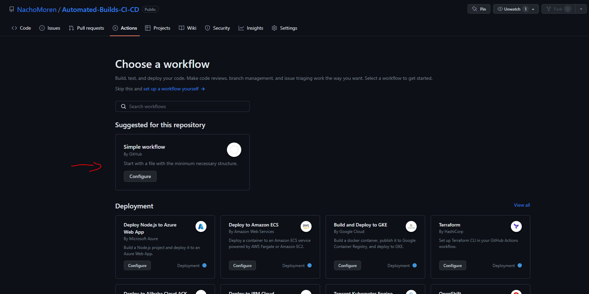
Task: Open the Automated-Builds-CI-CD repository link
Action: point(100,10)
